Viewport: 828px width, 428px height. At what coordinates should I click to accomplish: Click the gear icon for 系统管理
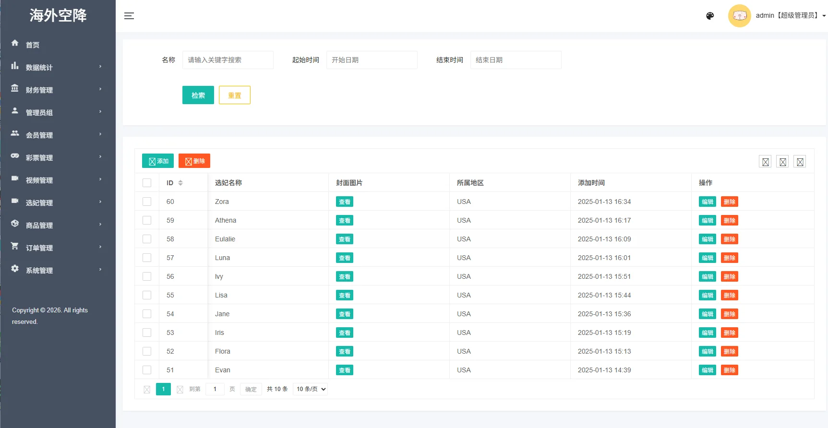[15, 268]
